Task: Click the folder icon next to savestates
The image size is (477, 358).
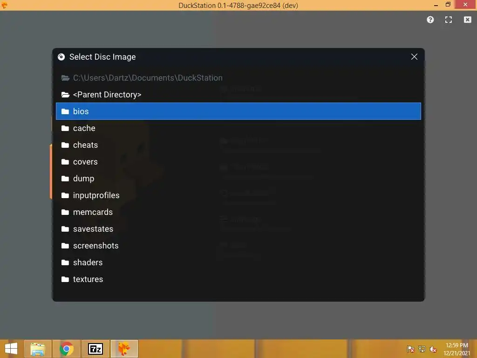Action: (x=65, y=229)
